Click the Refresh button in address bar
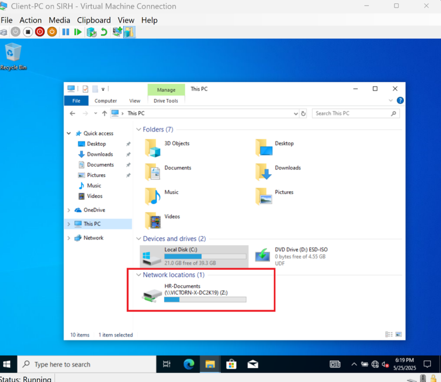441x382 pixels. 304,113
